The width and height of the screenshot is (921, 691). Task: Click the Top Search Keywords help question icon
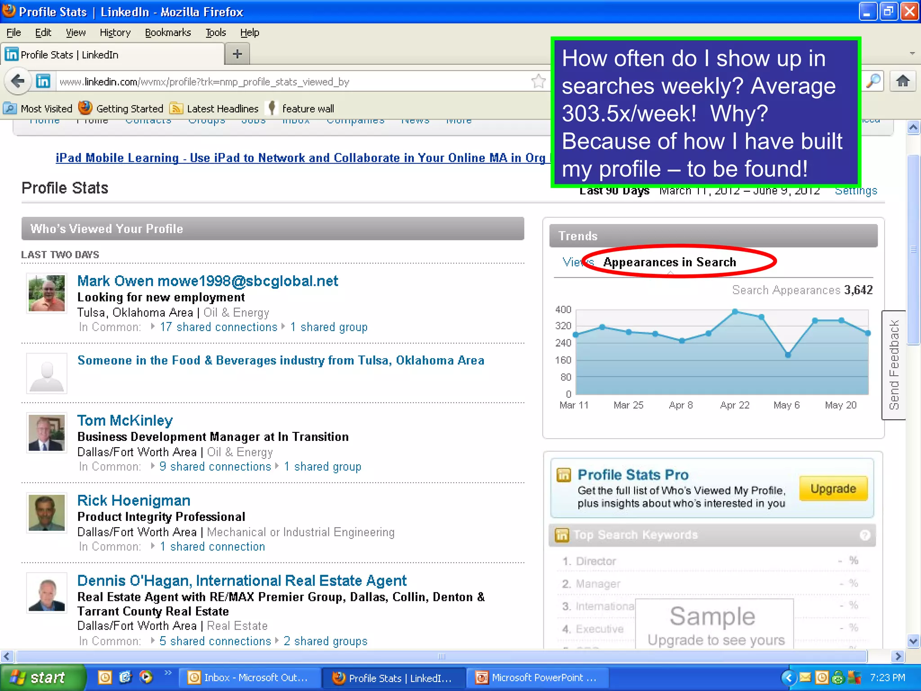865,535
